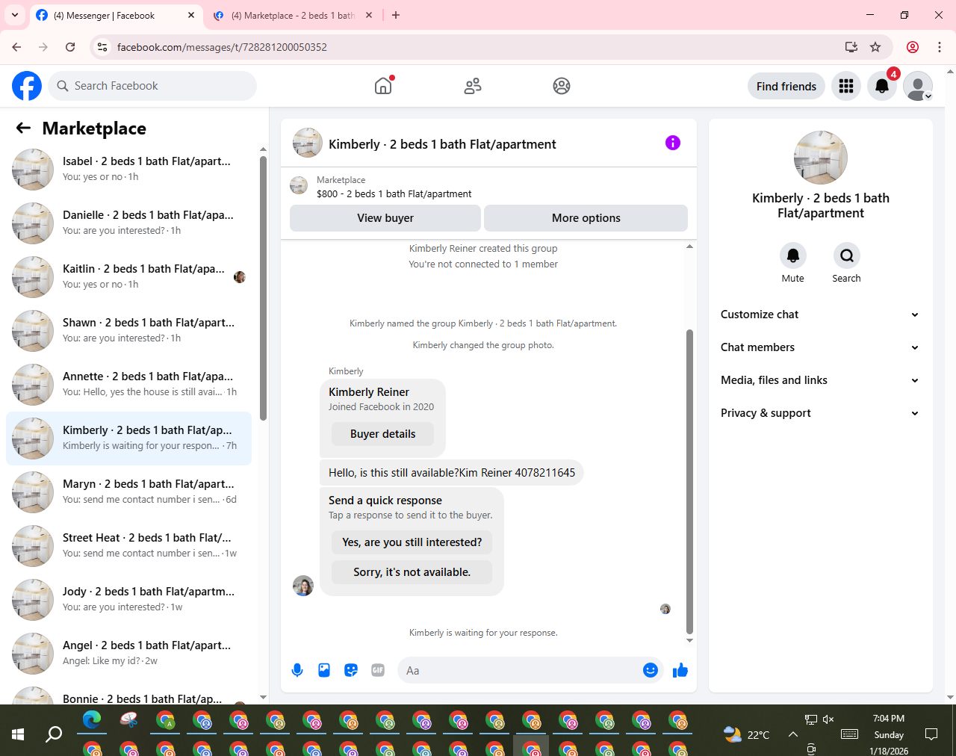This screenshot has height=756, width=956.
Task: Click the chat messages vertical scrollbar
Action: click(x=689, y=482)
